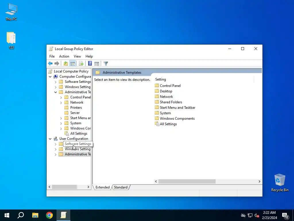
Task: Select the Recycle Bin desktop icon
Action: tap(280, 183)
